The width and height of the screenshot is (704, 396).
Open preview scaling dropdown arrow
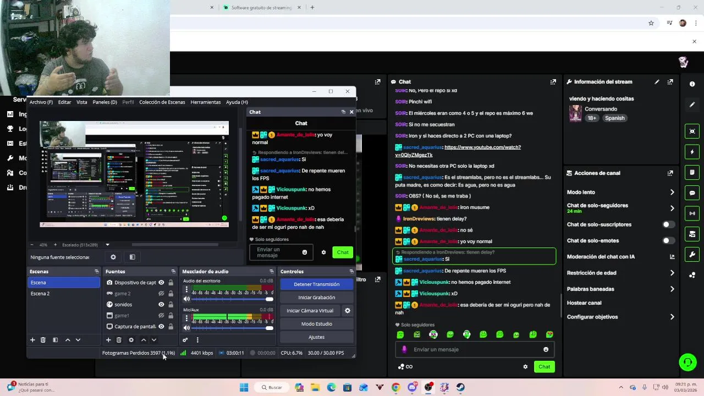pyautogui.click(x=107, y=245)
